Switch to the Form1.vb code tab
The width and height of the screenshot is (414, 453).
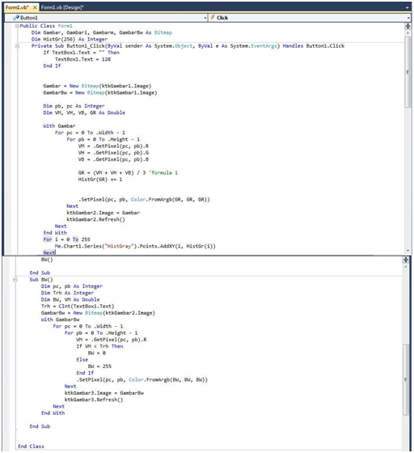[17, 7]
